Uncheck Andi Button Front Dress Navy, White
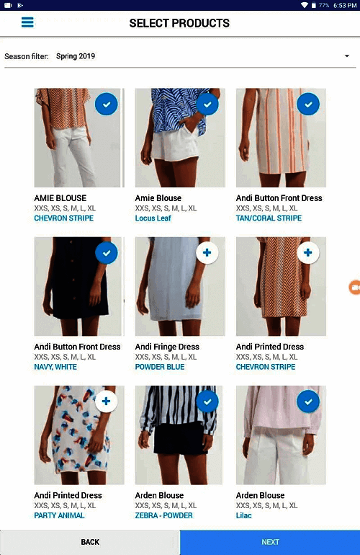The image size is (360, 555). (x=106, y=253)
